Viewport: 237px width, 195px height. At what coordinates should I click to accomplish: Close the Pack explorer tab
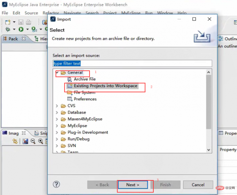(24, 39)
